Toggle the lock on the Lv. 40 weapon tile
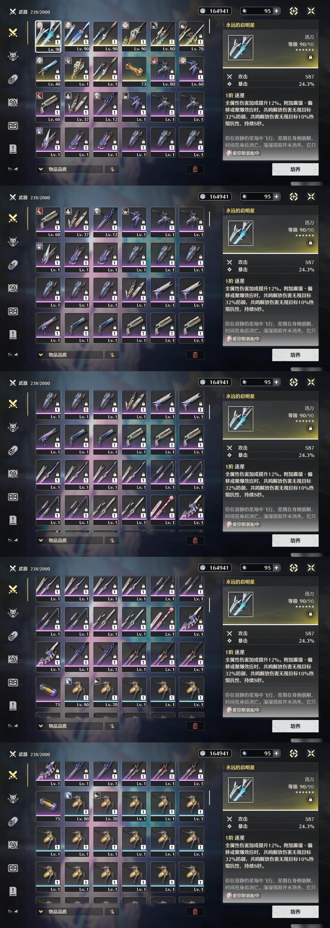The image size is (330, 928). click(x=57, y=71)
